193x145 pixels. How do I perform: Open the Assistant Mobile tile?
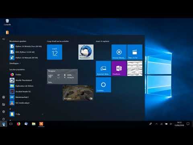pos(103,68)
